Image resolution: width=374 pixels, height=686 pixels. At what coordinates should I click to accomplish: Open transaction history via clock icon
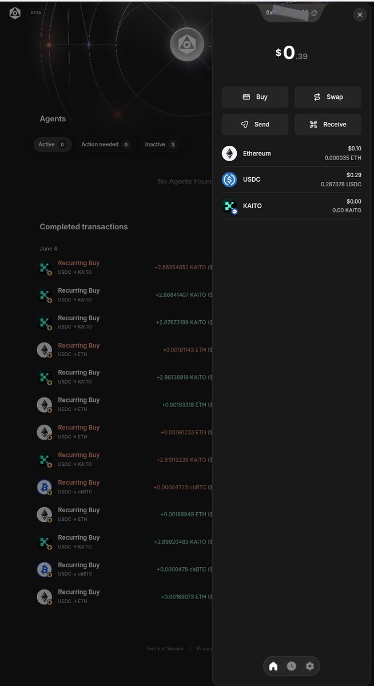click(x=292, y=666)
